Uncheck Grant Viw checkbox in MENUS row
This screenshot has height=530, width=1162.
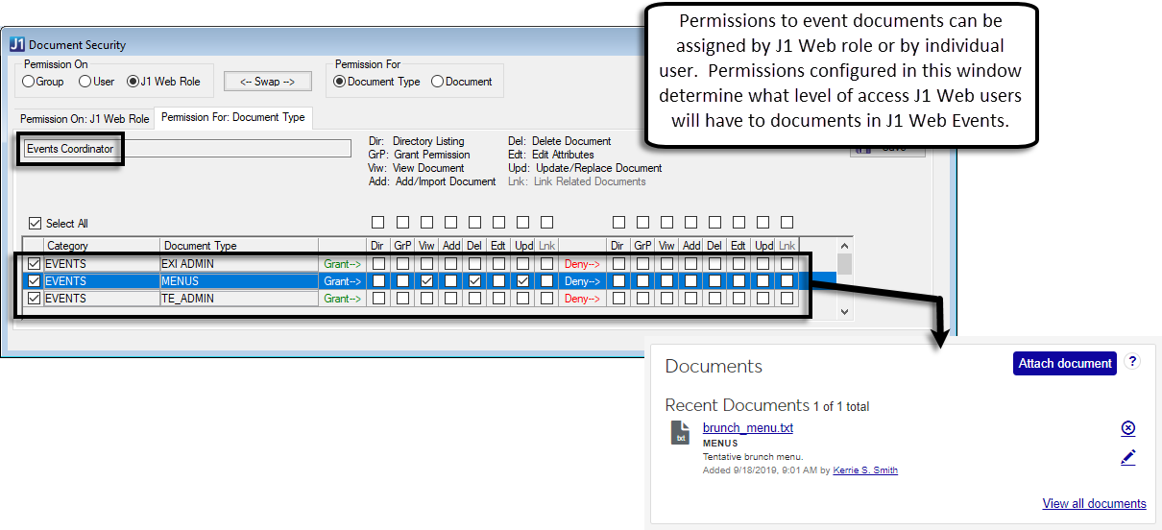(x=426, y=281)
